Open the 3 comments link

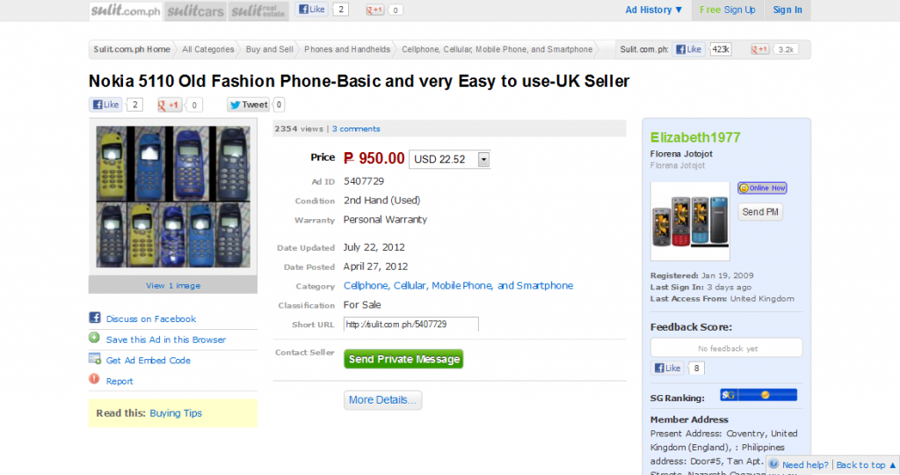click(356, 128)
